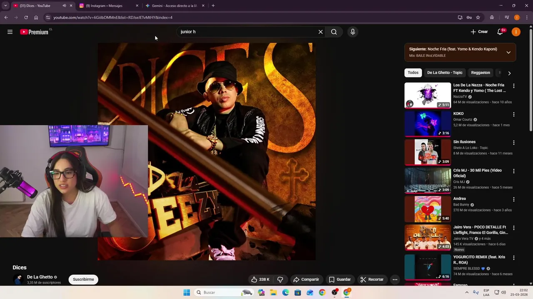Open more actions ellipsis under video
This screenshot has height=299, width=533.
(x=395, y=279)
